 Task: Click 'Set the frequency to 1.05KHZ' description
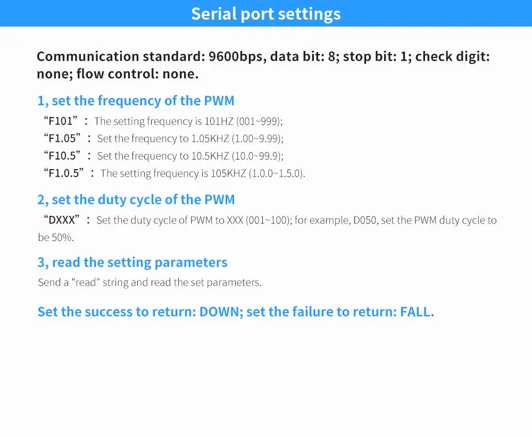coord(190,139)
